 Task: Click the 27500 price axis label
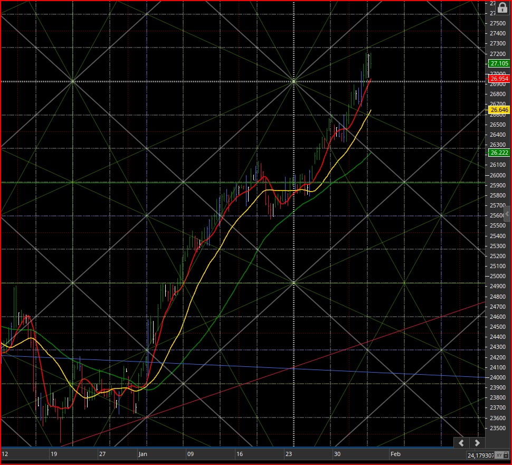click(x=498, y=23)
